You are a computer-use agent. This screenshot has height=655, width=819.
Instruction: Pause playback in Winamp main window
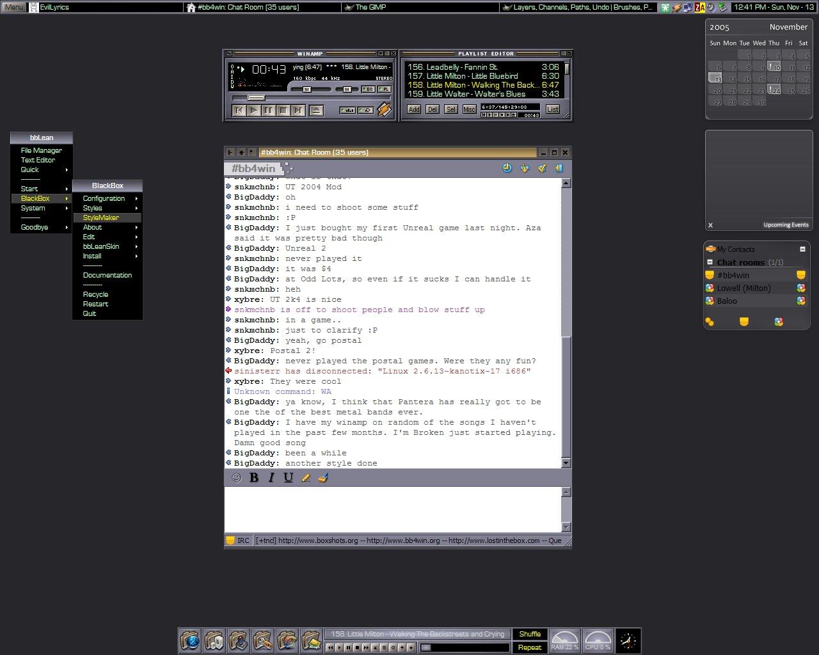pyautogui.click(x=269, y=111)
